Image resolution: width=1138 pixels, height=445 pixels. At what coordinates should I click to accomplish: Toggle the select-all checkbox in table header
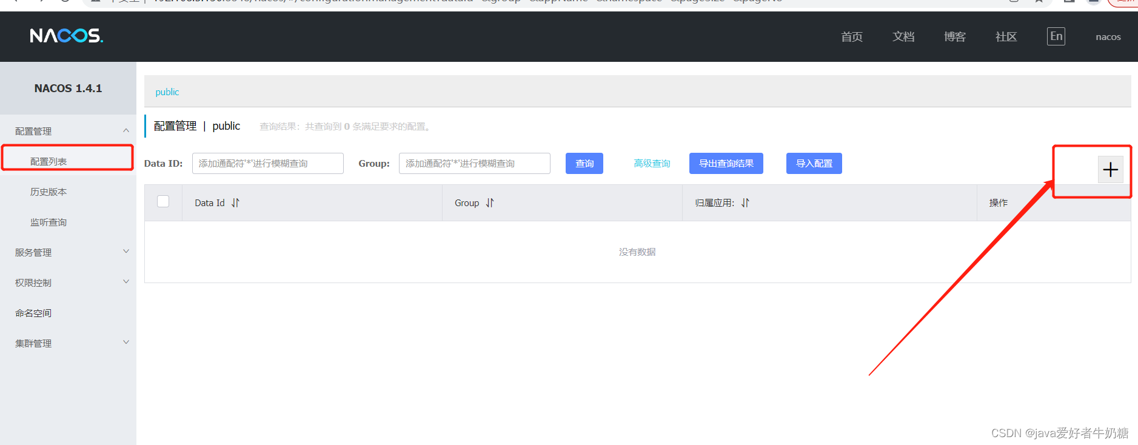[x=163, y=201]
